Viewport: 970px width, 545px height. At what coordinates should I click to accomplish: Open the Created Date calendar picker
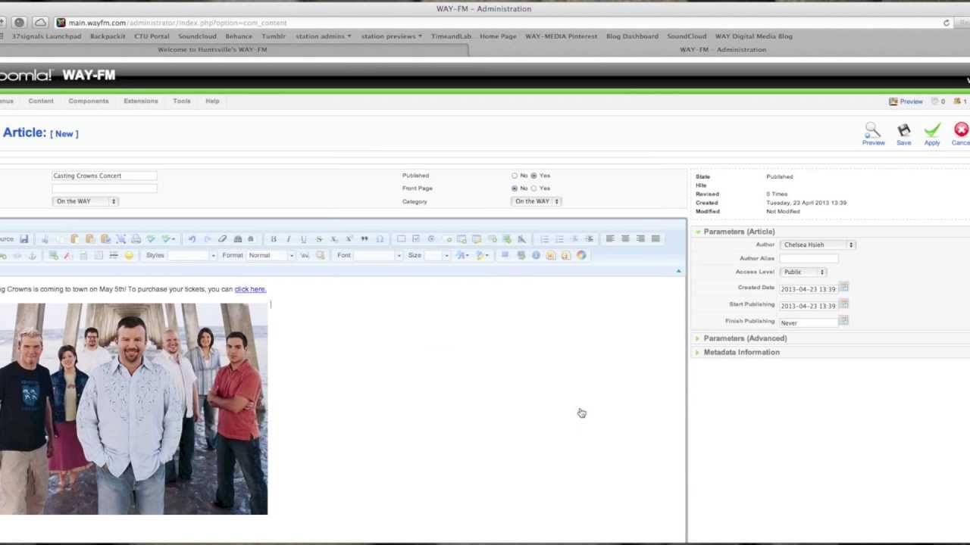coord(843,287)
